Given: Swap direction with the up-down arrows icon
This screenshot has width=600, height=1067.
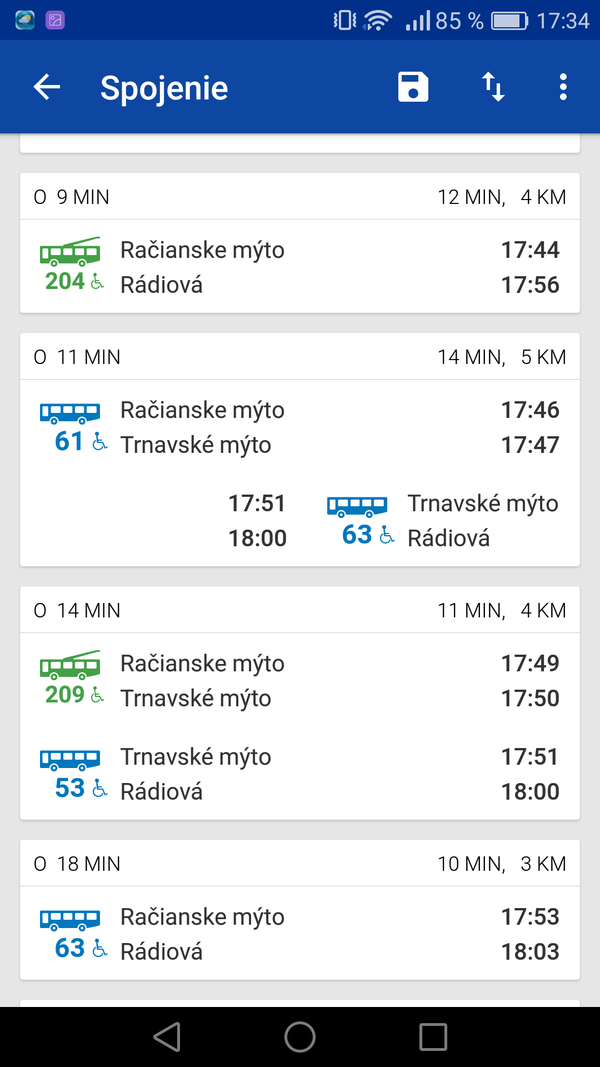Looking at the screenshot, I should tap(493, 87).
